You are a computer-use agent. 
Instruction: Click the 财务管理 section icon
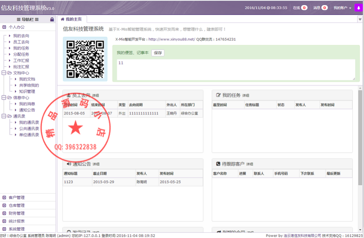pyautogui.click(x=4, y=213)
